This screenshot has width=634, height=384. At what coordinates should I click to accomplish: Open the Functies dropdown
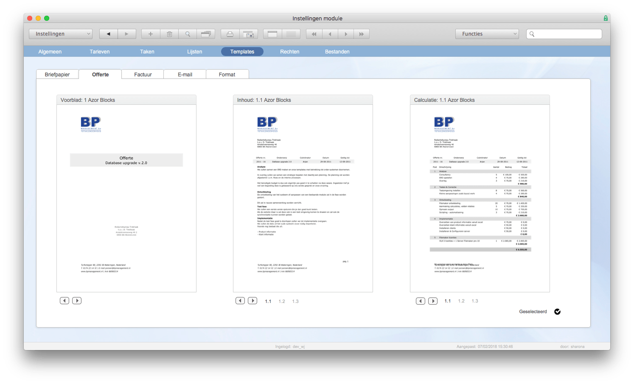pos(487,34)
